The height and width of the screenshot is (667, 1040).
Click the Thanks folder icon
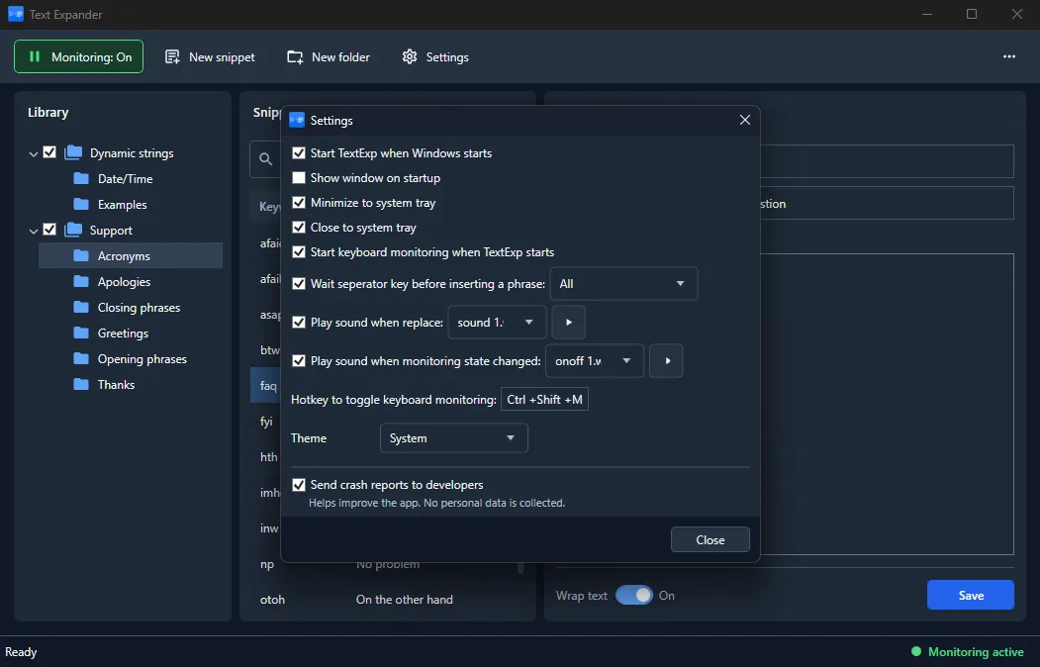tap(81, 385)
